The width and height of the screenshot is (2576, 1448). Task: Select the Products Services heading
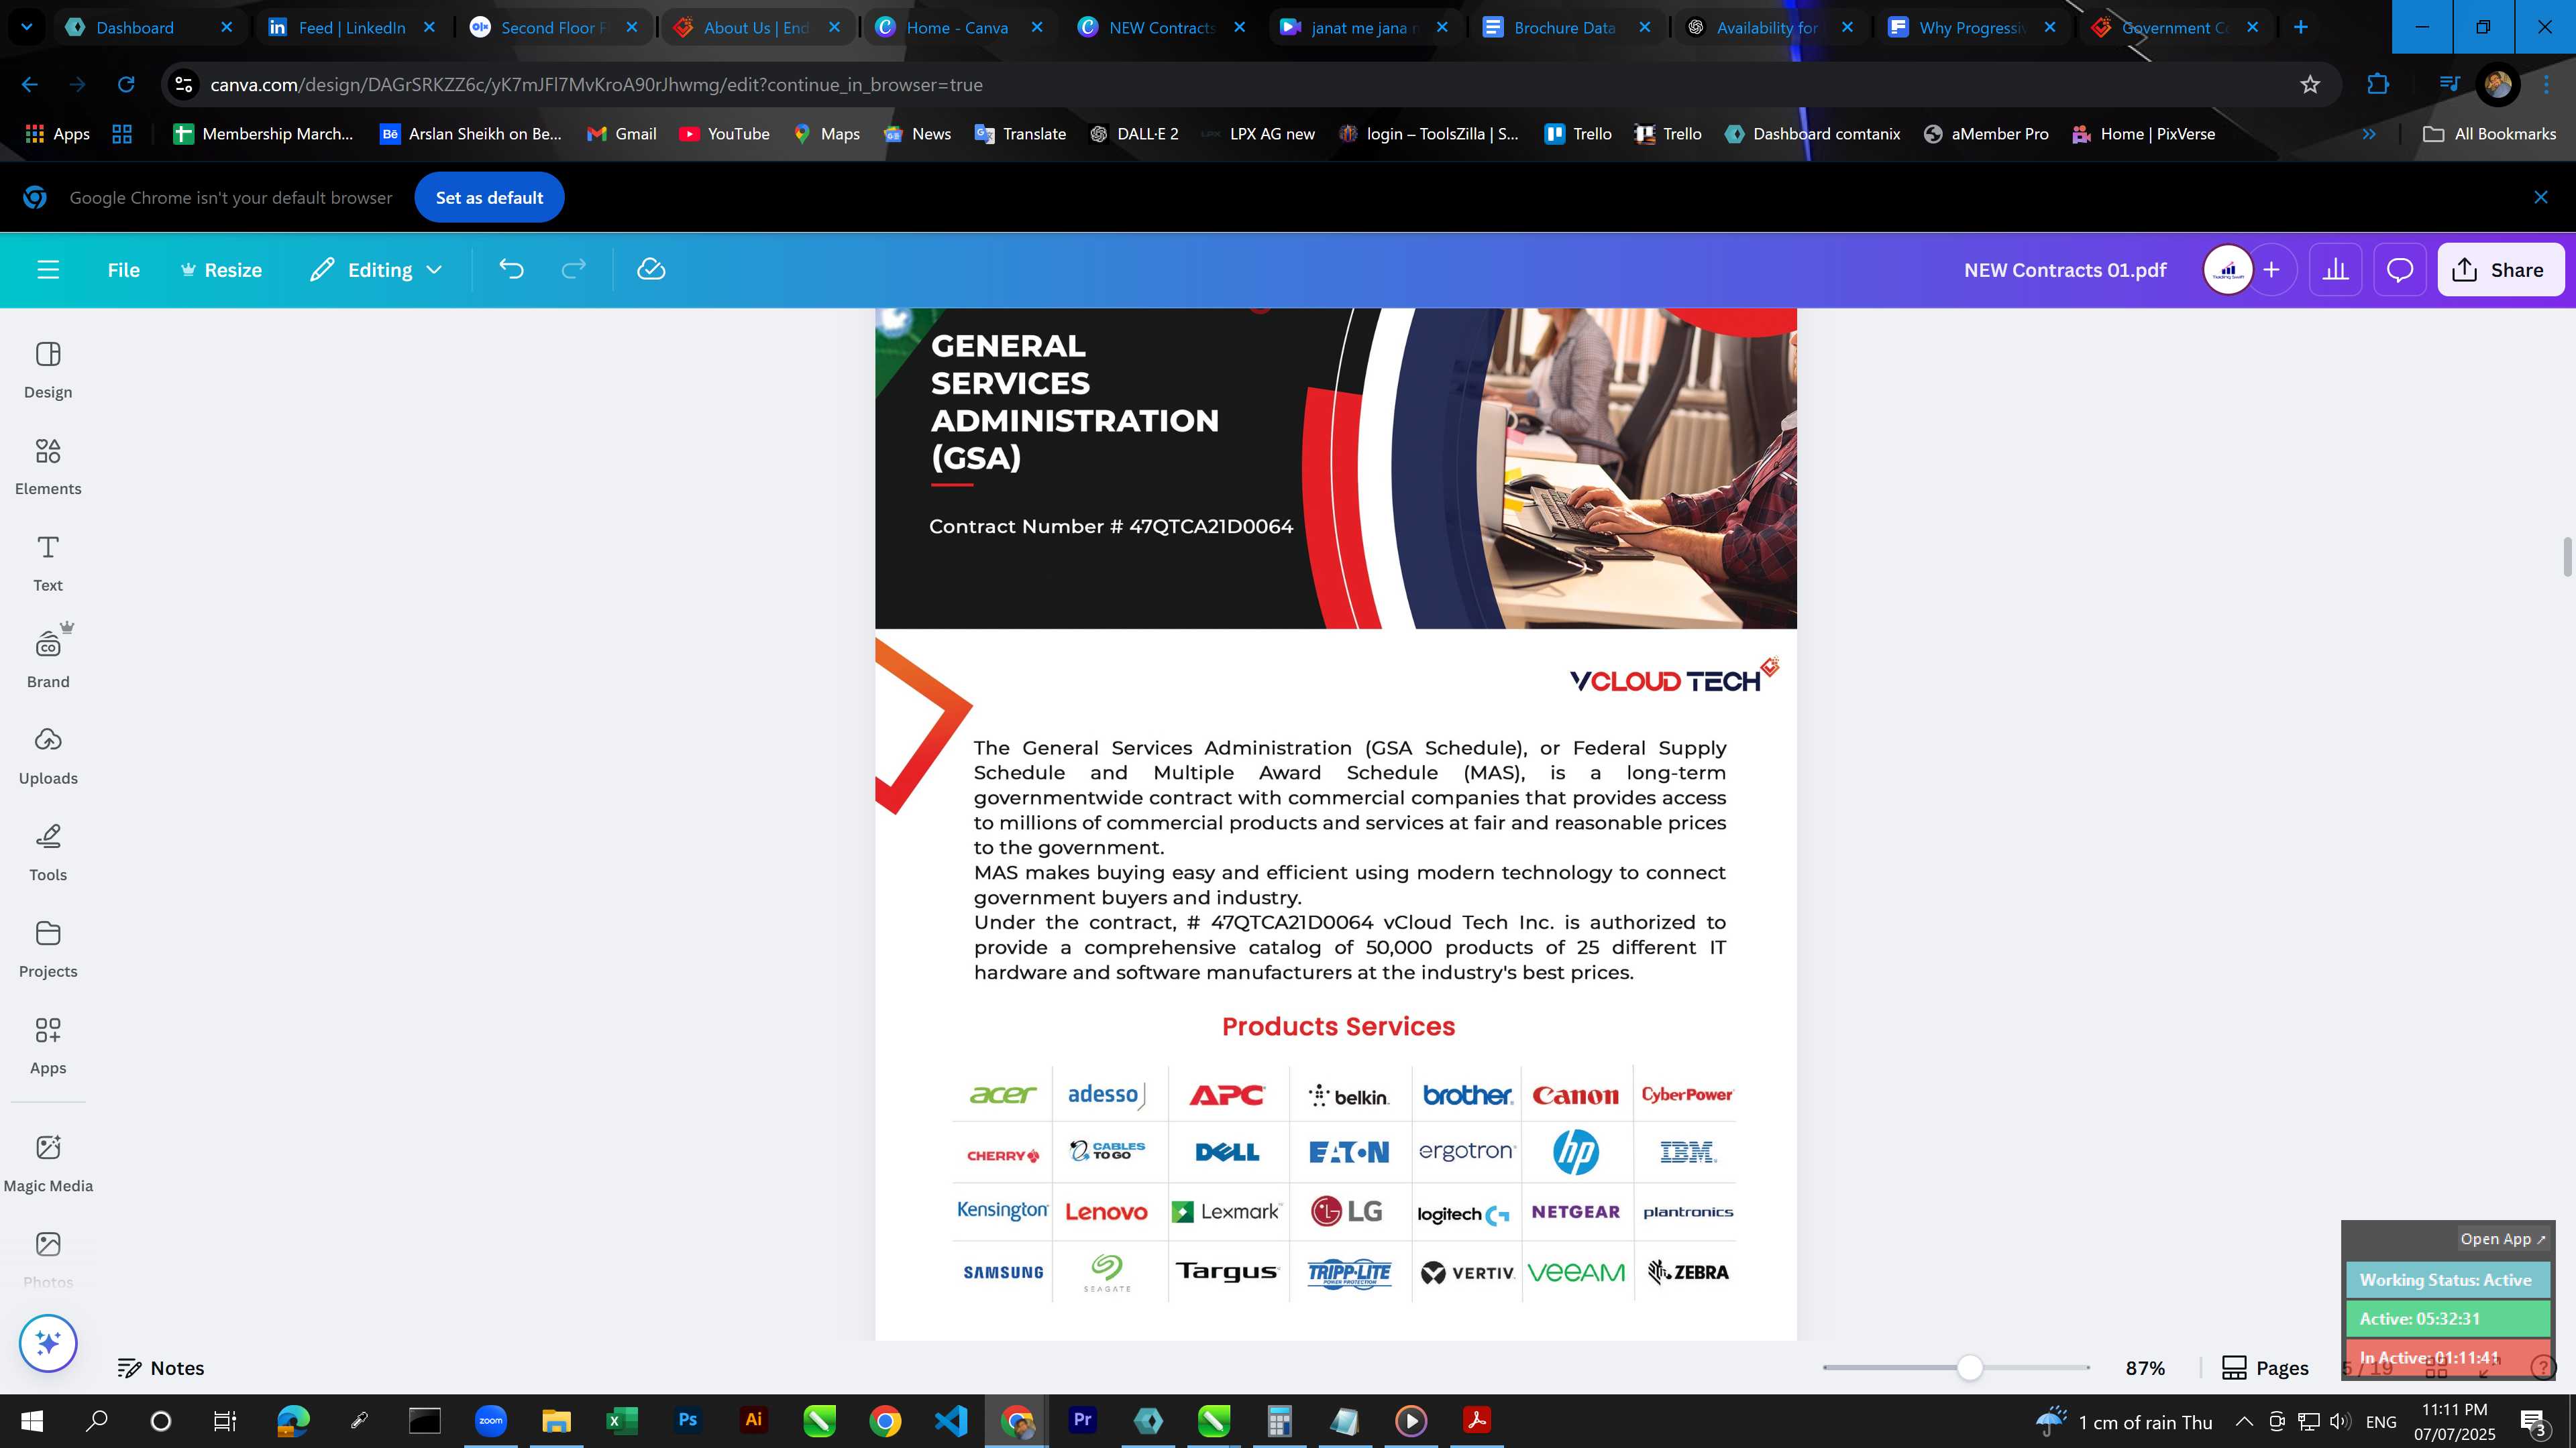(x=1338, y=1026)
